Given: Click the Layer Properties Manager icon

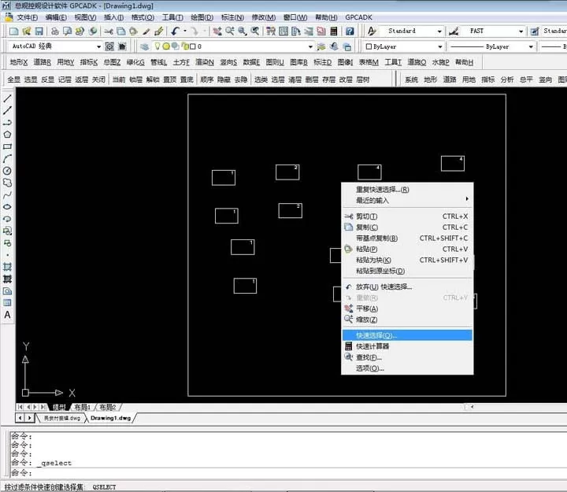Looking at the screenshot, I should point(144,46).
